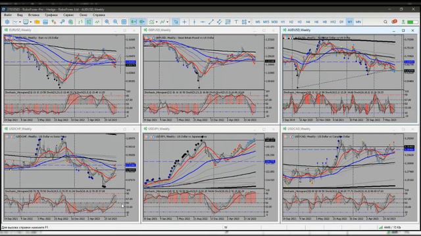Image resolution: width=421 pixels, height=236 pixels.
Task: Select the text label tool (T)
Action: tap(236, 22)
